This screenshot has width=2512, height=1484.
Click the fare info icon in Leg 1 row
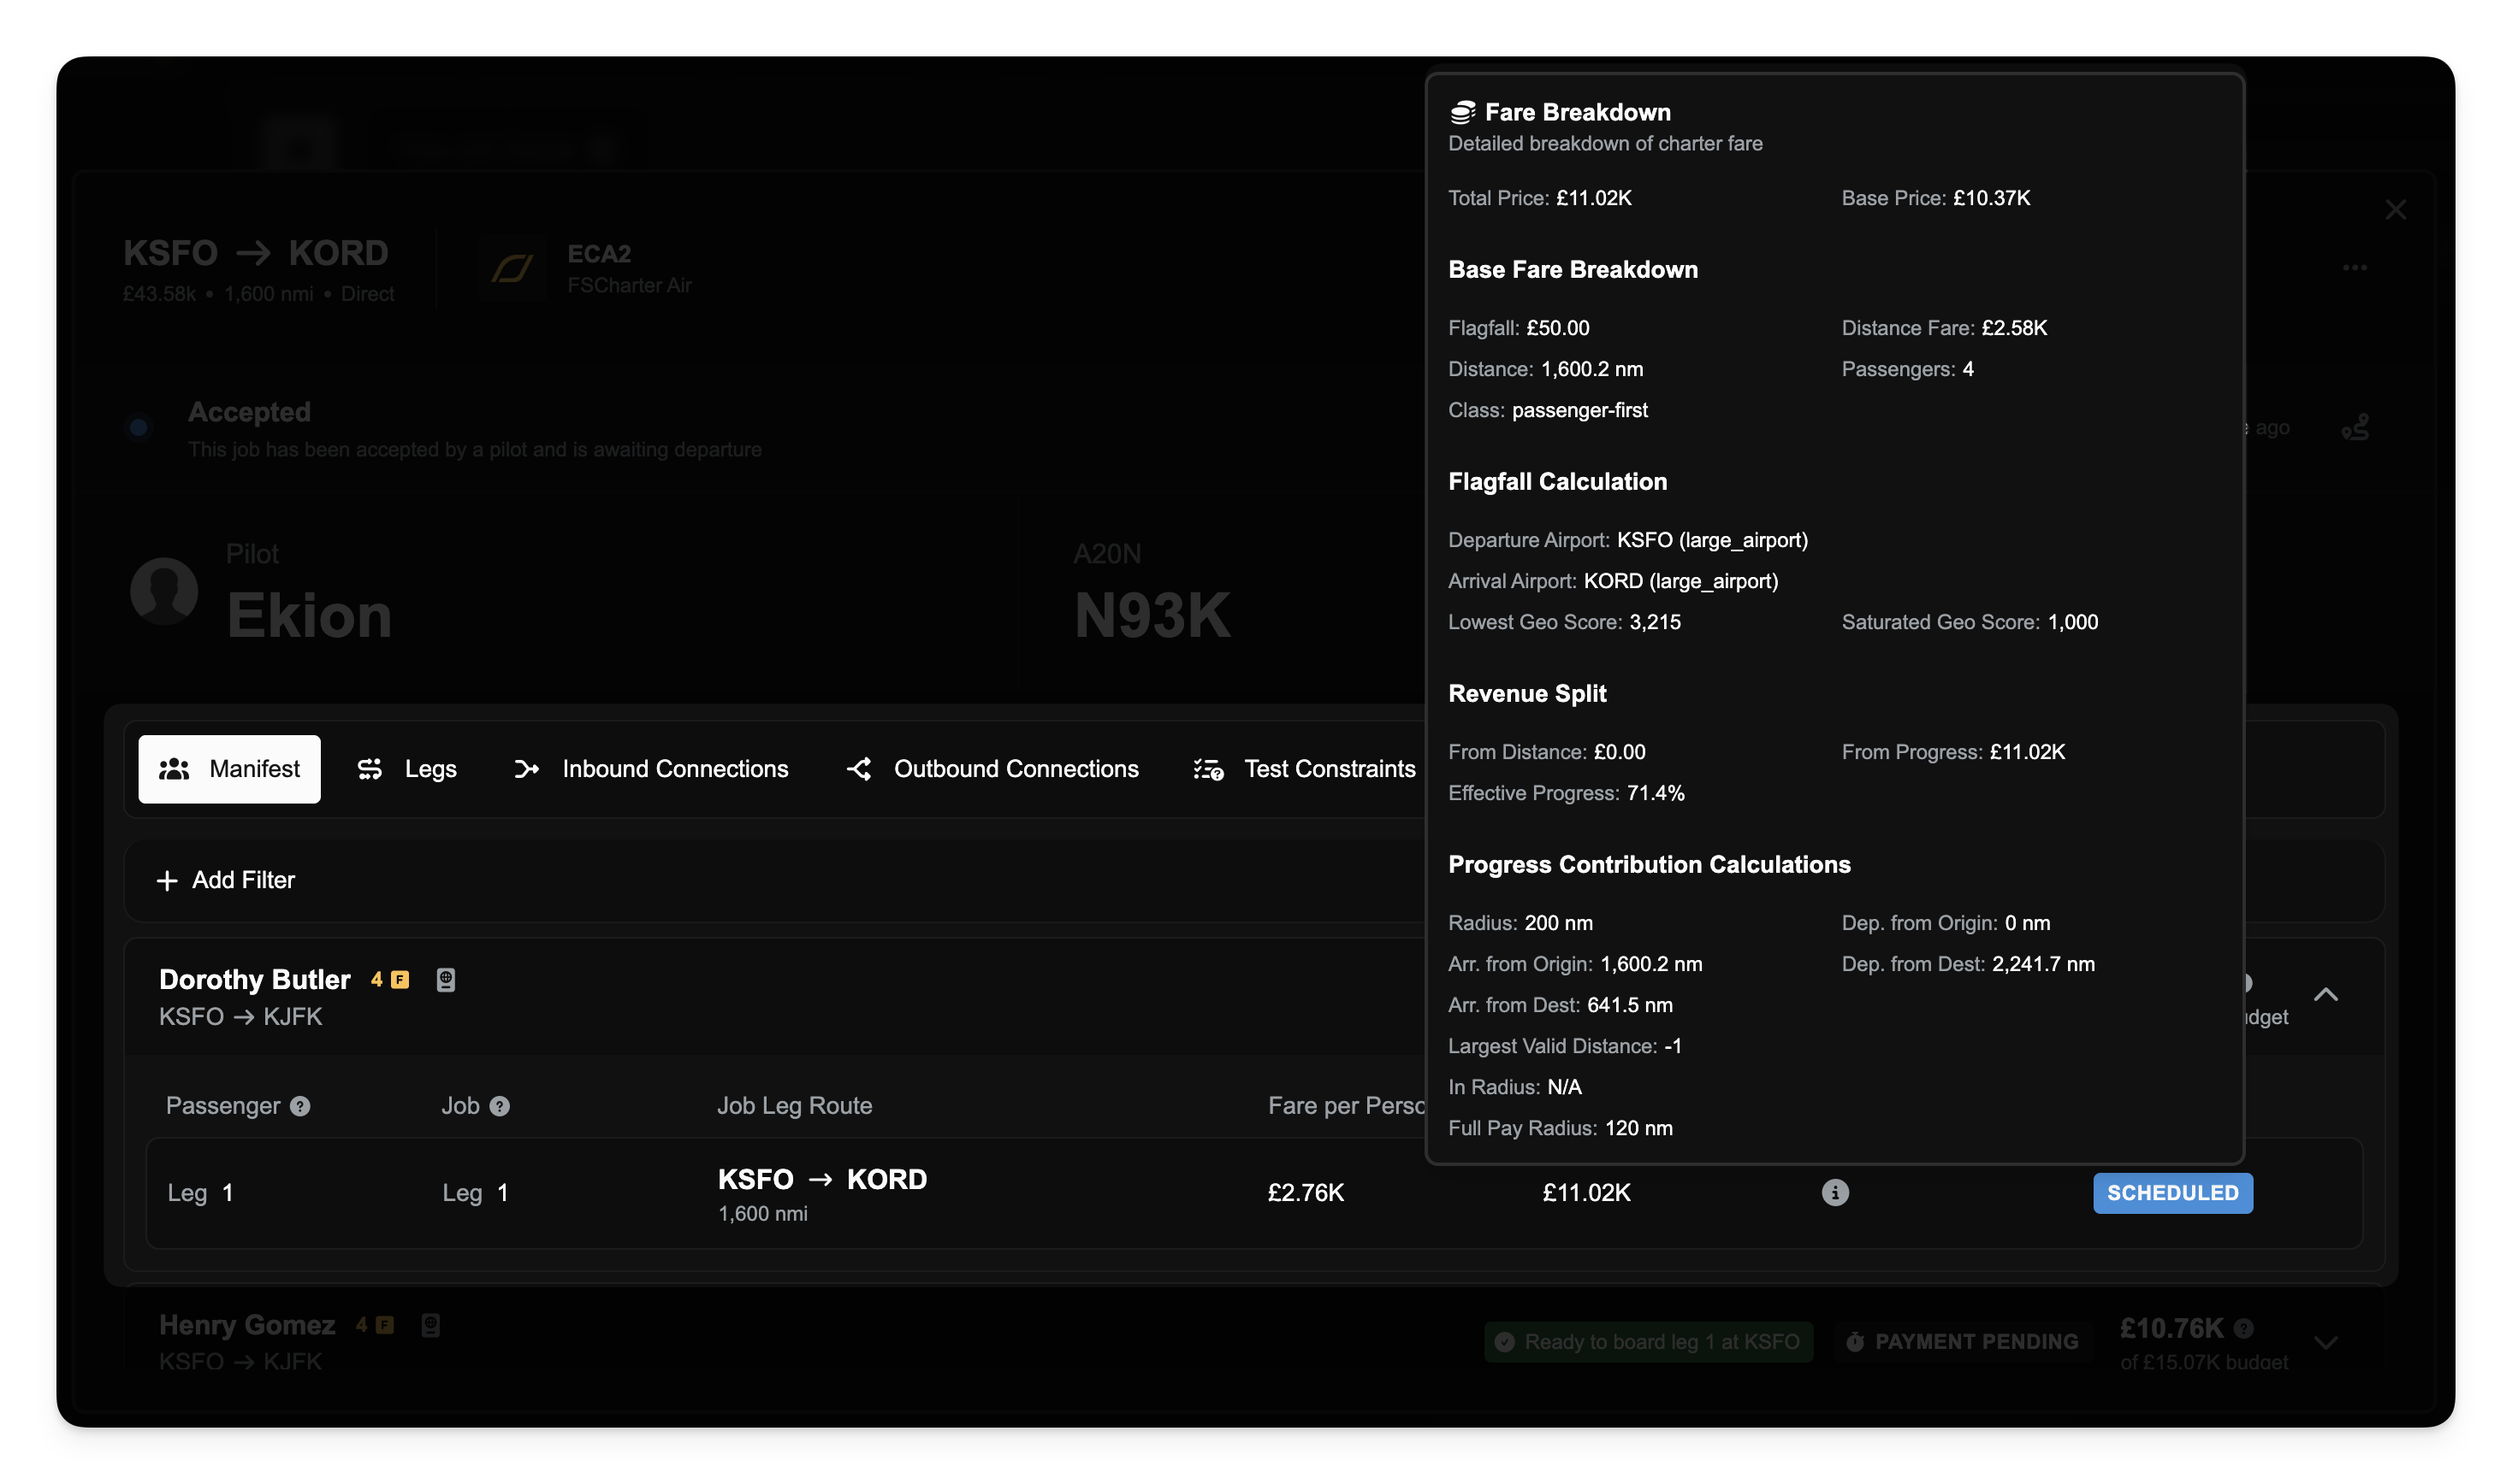(1834, 1192)
